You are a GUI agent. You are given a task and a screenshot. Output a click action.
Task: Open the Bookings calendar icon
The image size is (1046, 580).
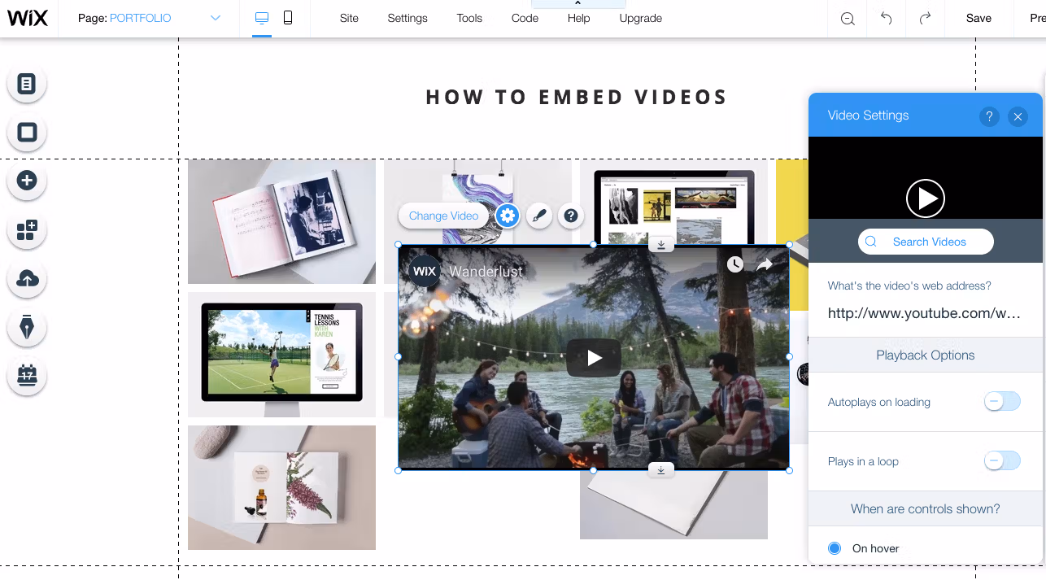coord(27,376)
